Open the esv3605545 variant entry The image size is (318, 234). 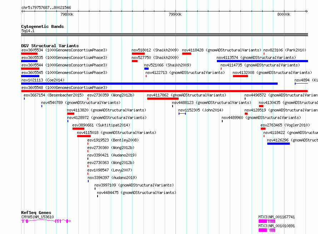(x=64, y=73)
